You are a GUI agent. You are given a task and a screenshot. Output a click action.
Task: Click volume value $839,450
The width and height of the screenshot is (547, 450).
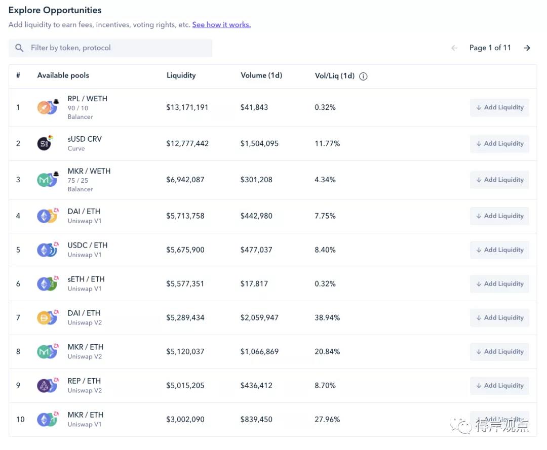click(x=256, y=419)
